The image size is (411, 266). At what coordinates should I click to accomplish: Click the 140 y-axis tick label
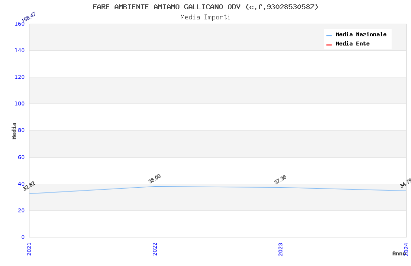19,50
